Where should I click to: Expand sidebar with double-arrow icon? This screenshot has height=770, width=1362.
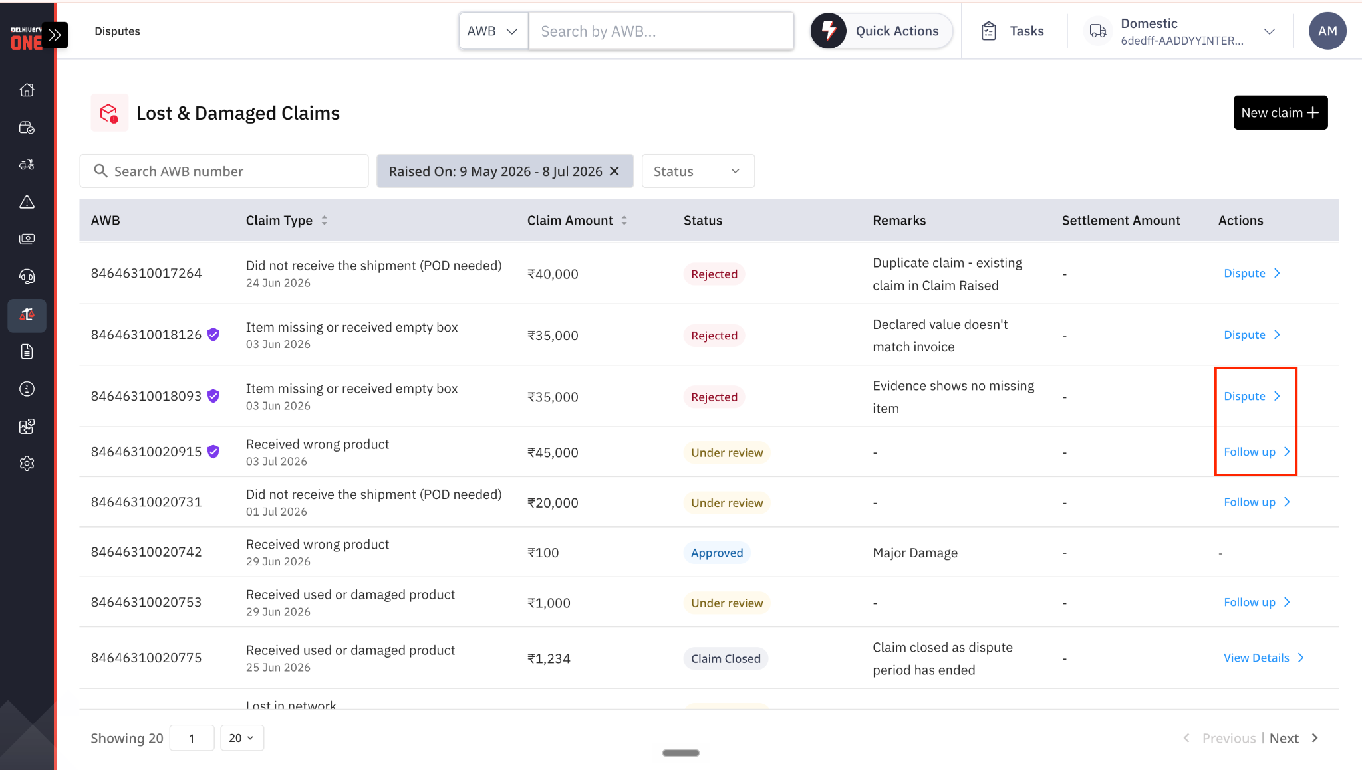[x=56, y=35]
